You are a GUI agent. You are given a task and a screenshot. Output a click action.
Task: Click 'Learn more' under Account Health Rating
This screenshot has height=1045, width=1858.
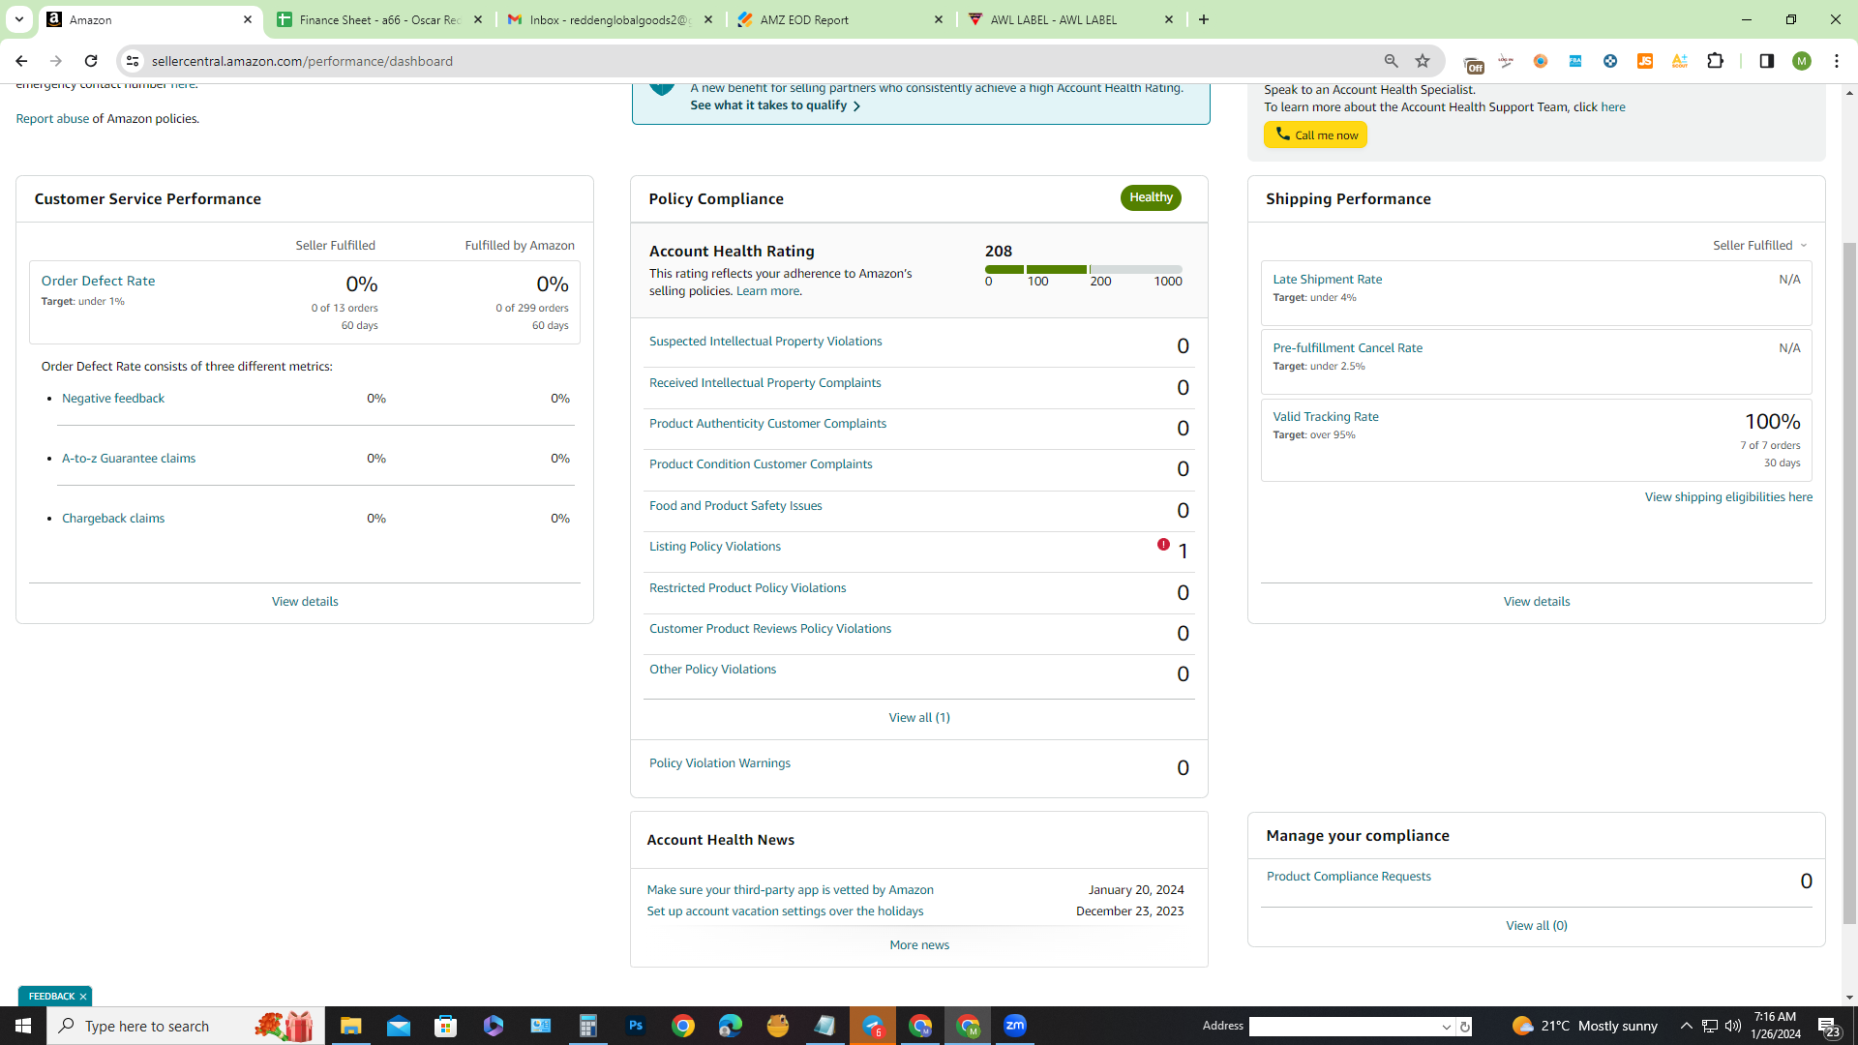click(767, 290)
